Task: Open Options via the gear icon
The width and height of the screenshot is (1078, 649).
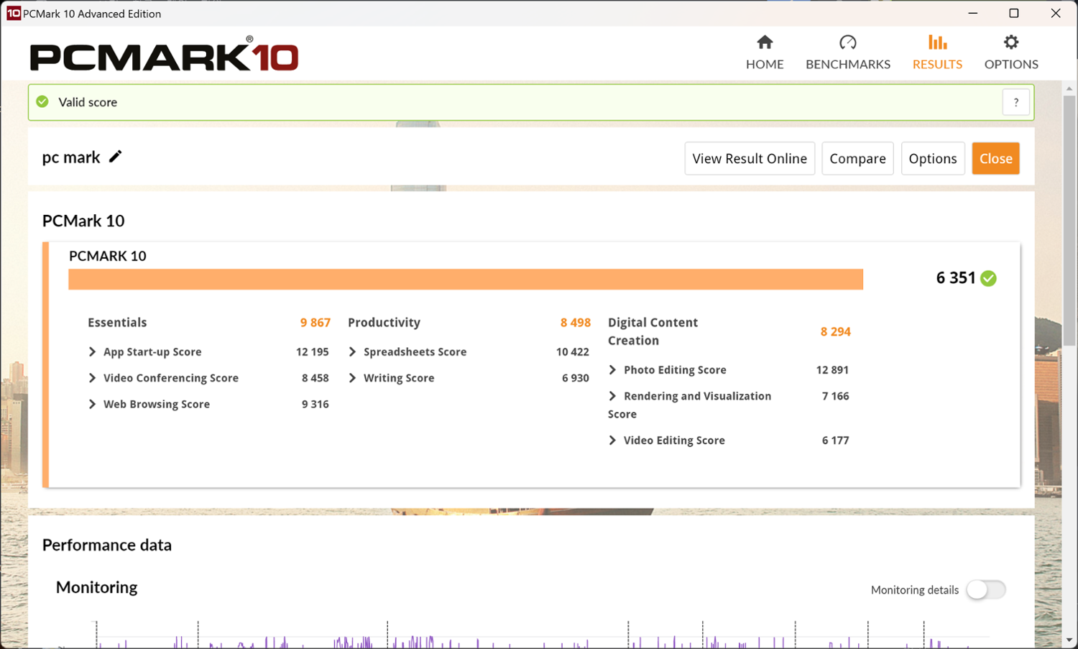Action: click(x=1011, y=42)
